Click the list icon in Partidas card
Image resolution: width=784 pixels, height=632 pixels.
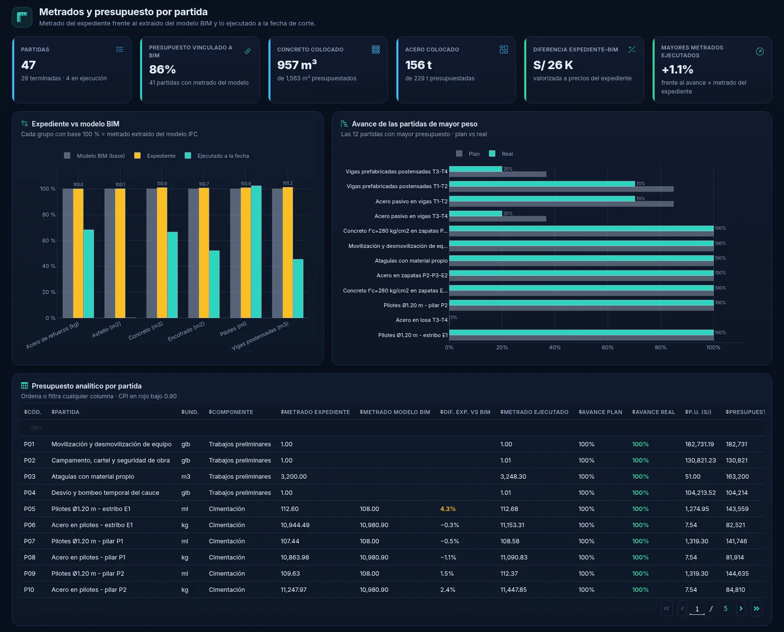120,49
